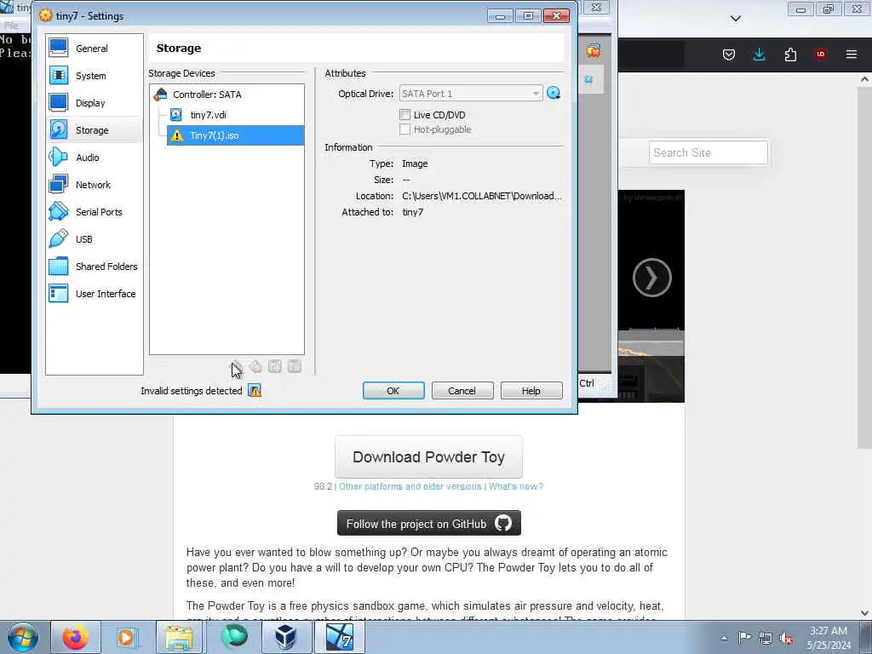
Task: Toggle the Hot-pluggable checkbox
Action: (x=404, y=129)
